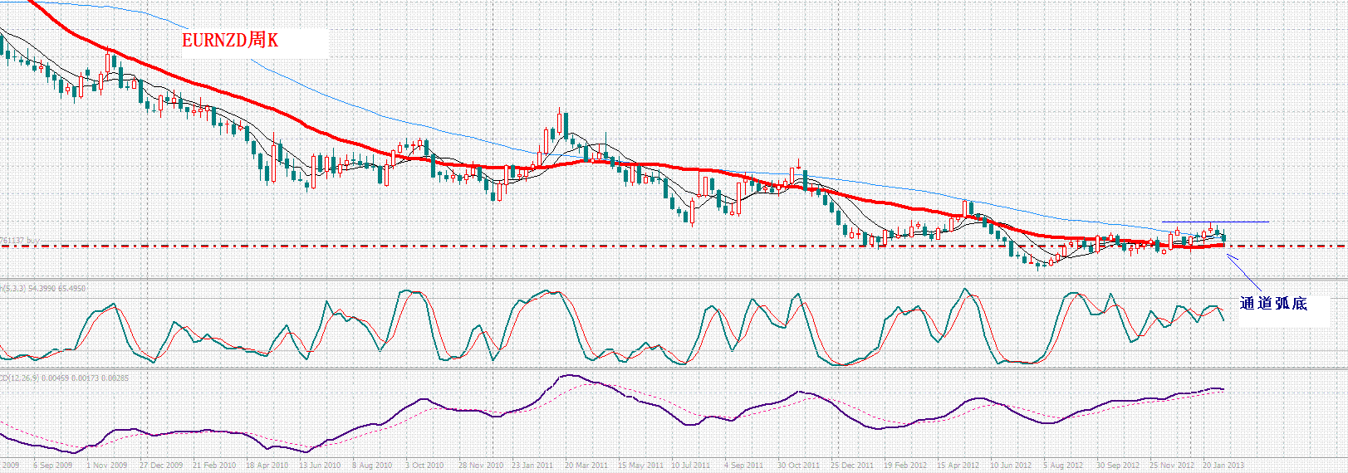Click the 30 Sep 2012 date label
1348x473 pixels.
[1117, 466]
